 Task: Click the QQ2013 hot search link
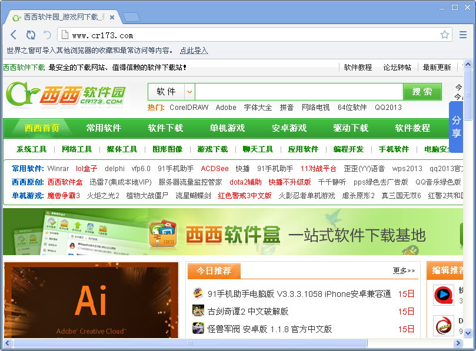click(388, 108)
